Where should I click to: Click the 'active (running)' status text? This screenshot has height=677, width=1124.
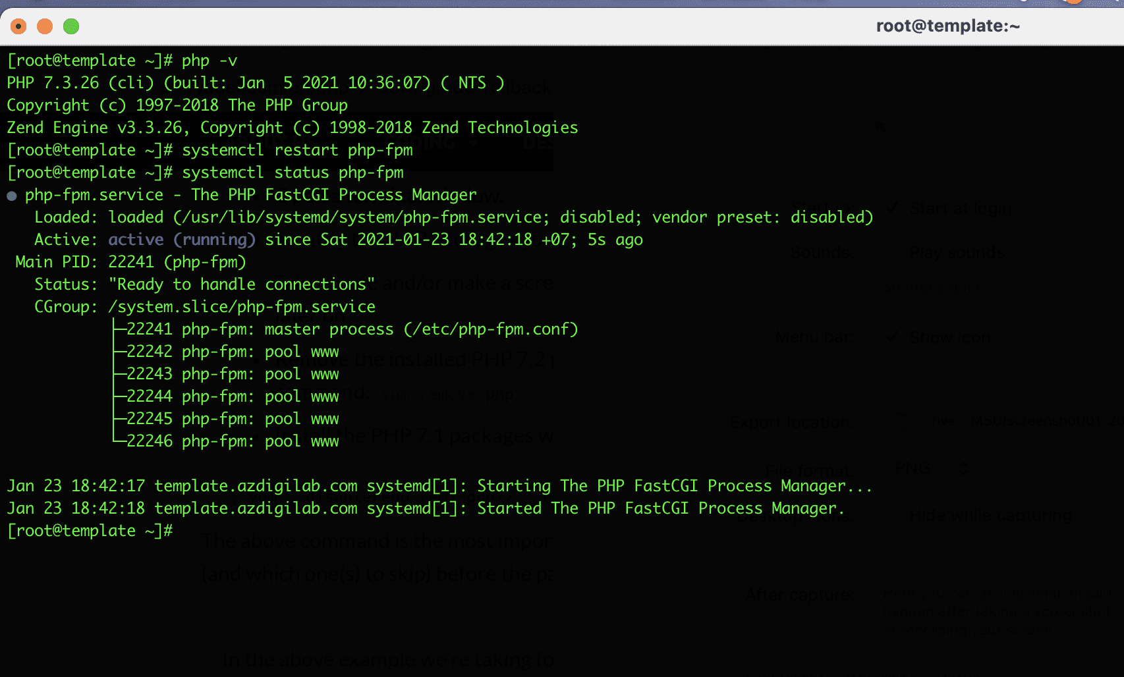point(182,240)
